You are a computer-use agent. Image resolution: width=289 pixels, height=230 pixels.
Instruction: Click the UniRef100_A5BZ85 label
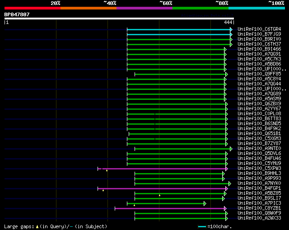[259, 193]
